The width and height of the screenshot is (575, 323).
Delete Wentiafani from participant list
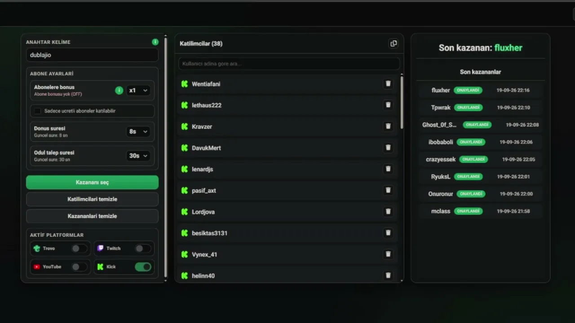pos(388,83)
